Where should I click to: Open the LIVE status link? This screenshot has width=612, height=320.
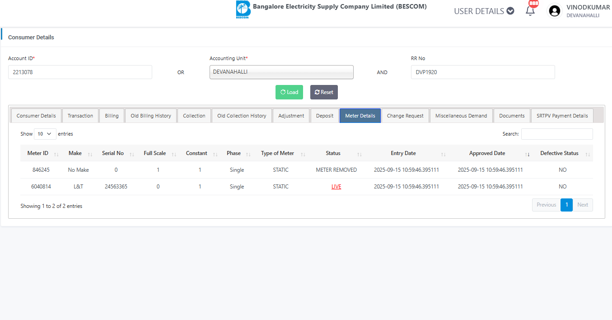336,187
